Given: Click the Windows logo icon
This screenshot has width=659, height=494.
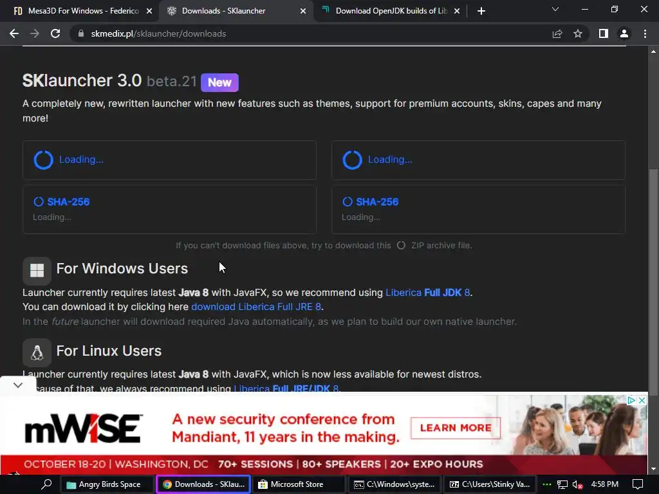Looking at the screenshot, I should tap(37, 271).
